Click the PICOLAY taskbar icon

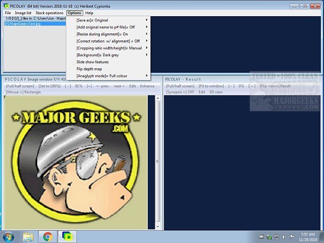coord(67,237)
